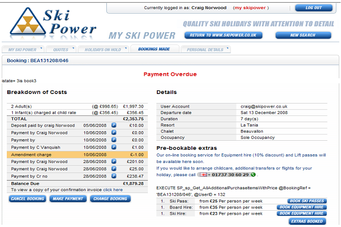341x227 pixels.
Task: Click email craig@skipower.co.uk
Action: (x=264, y=106)
